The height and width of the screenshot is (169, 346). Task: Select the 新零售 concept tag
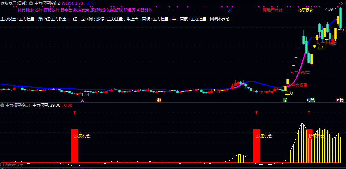click(66, 10)
